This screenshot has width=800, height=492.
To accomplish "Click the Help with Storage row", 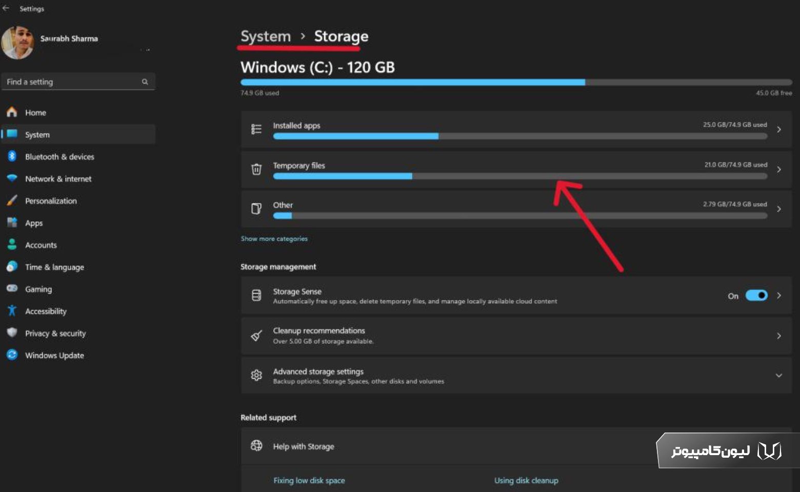I will pyautogui.click(x=516, y=446).
